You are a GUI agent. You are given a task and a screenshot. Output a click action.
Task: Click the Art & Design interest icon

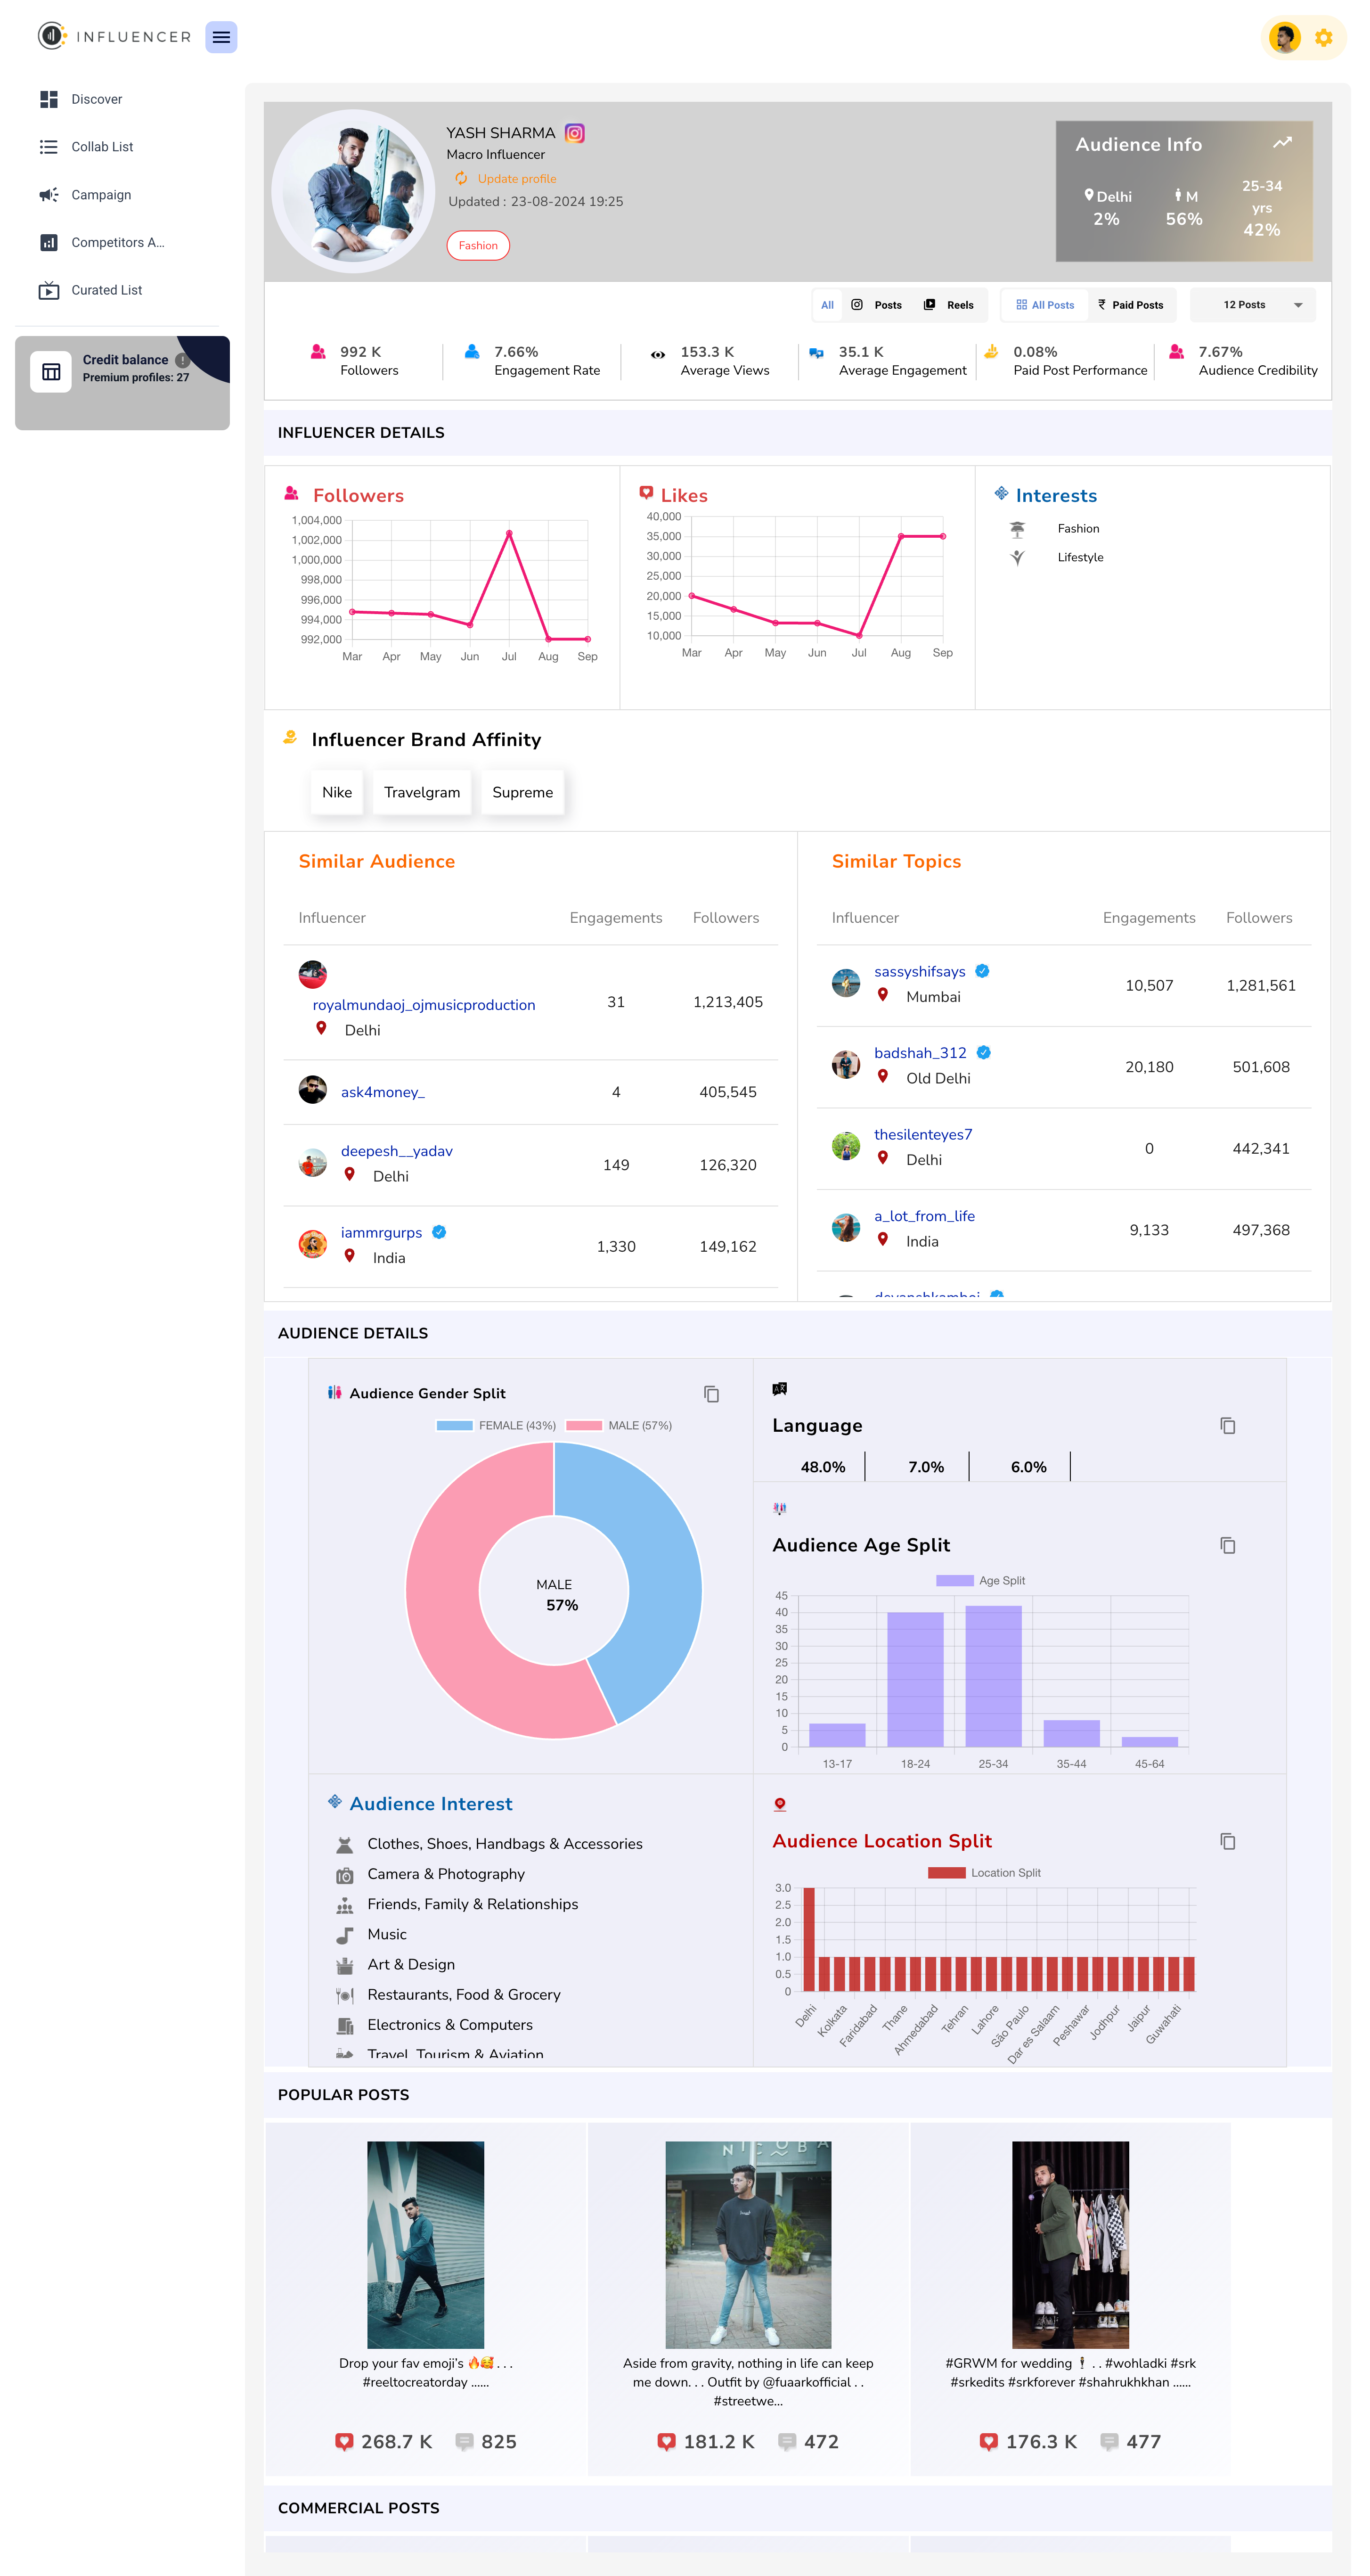(x=344, y=1966)
